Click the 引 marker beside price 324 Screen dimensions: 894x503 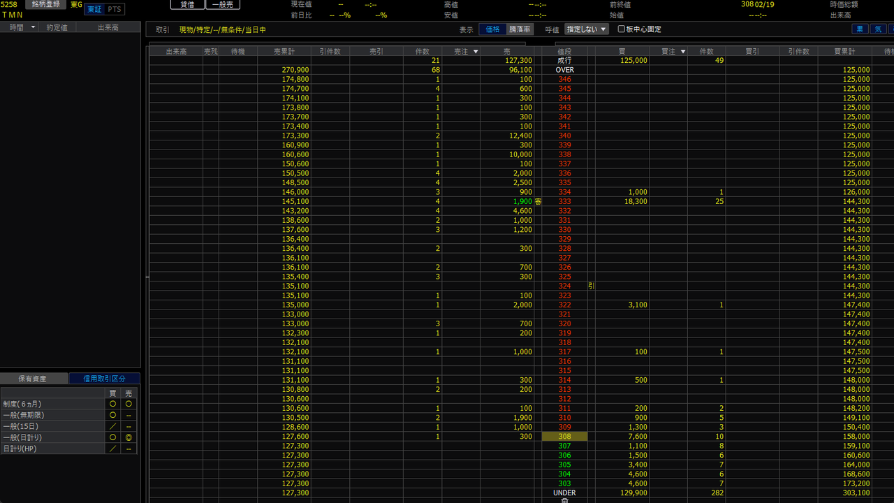[591, 286]
